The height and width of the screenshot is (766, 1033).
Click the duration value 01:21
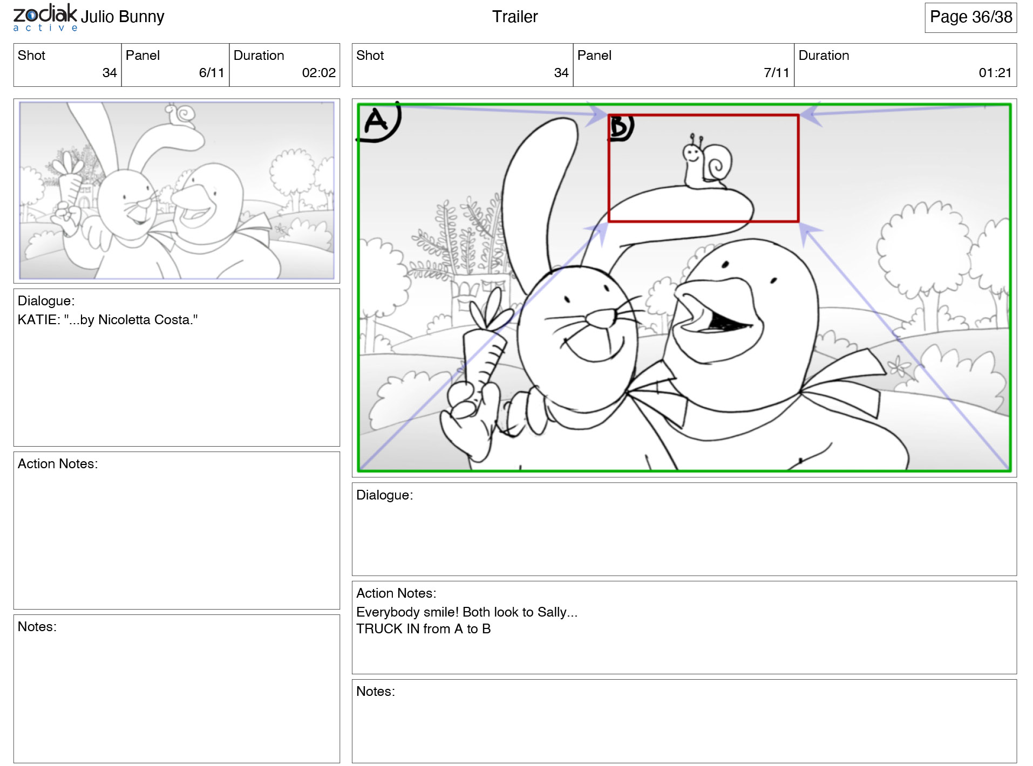[995, 73]
